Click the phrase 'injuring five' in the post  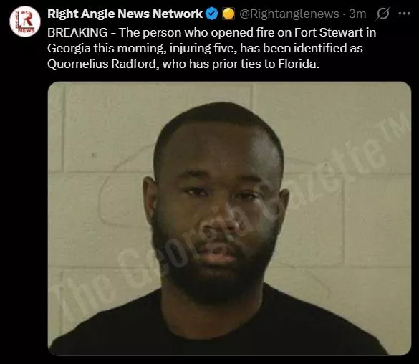tap(203, 49)
